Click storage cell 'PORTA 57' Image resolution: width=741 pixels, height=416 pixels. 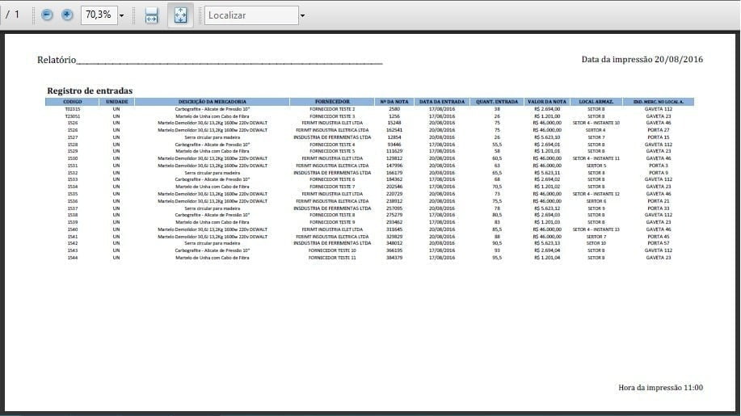point(659,243)
